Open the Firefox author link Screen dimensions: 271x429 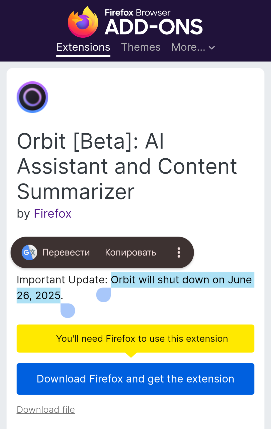click(x=52, y=214)
